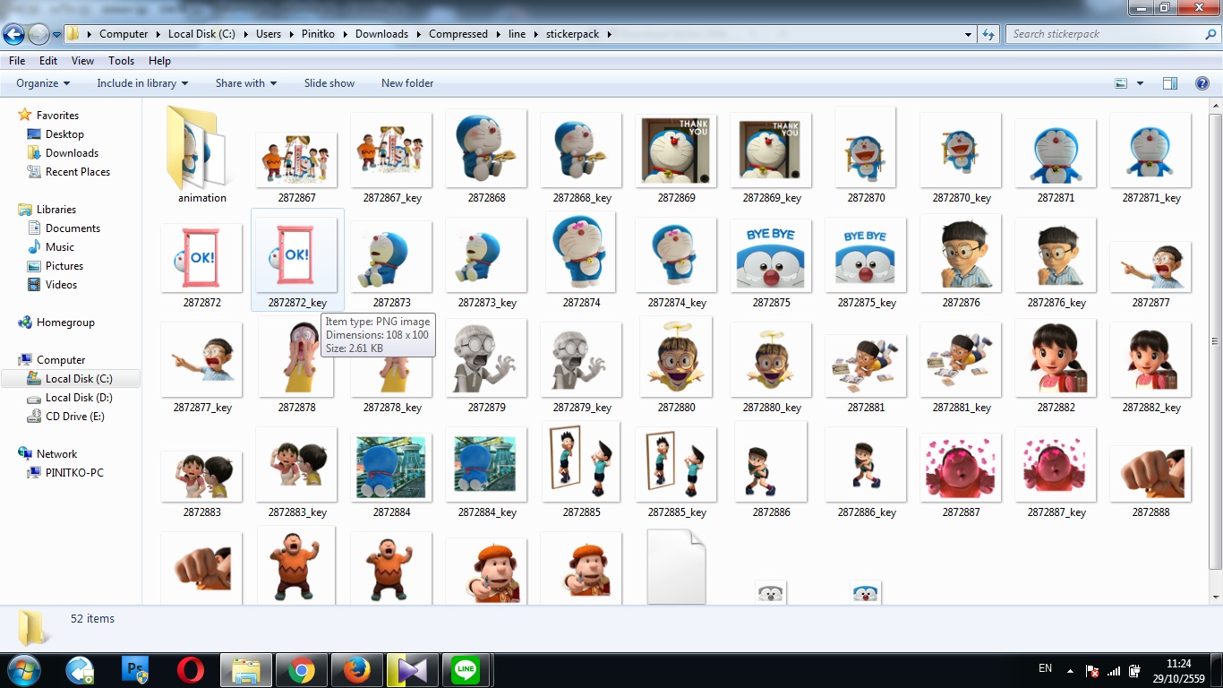
Task: Open Opera from the taskbar
Action: 190,670
